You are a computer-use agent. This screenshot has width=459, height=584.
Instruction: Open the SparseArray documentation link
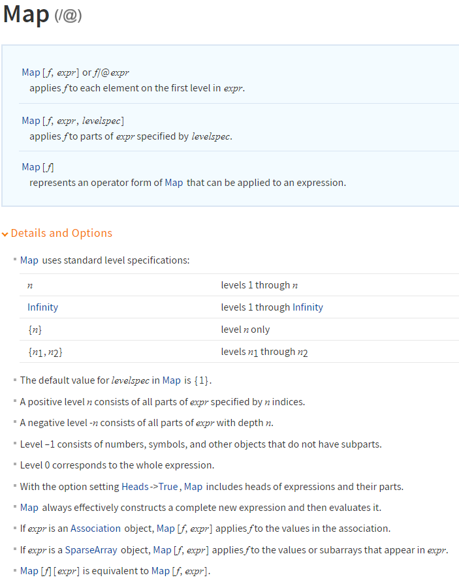pos(91,550)
